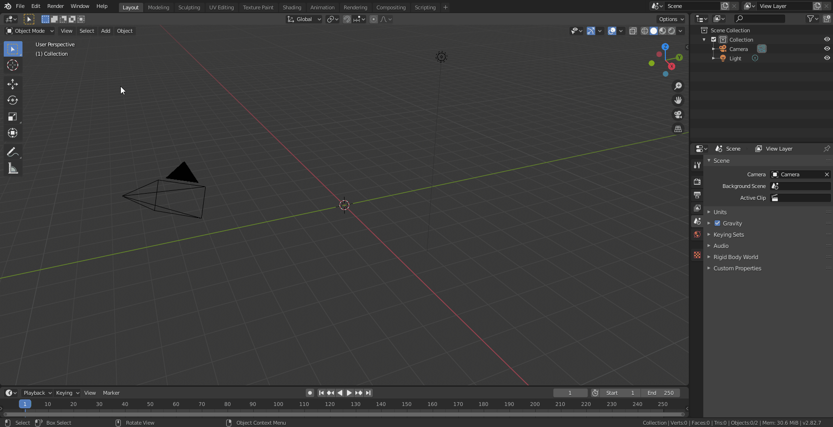
Task: Open Render properties tab icon
Action: click(x=697, y=181)
